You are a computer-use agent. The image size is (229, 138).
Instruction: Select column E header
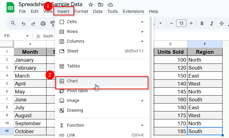tap(170, 44)
